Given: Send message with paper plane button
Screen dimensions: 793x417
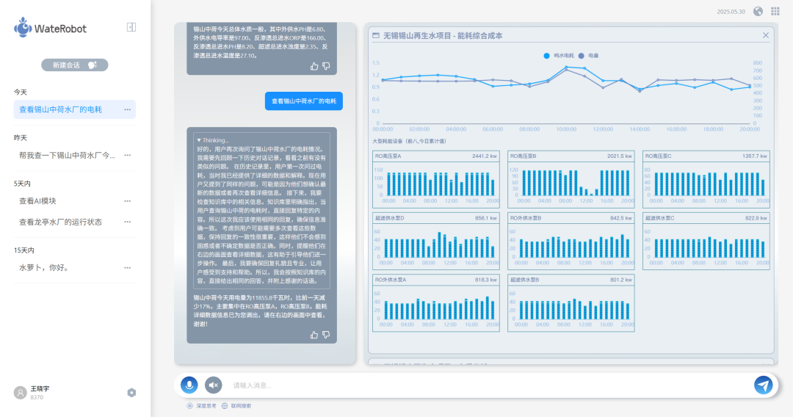Looking at the screenshot, I should coord(763,385).
